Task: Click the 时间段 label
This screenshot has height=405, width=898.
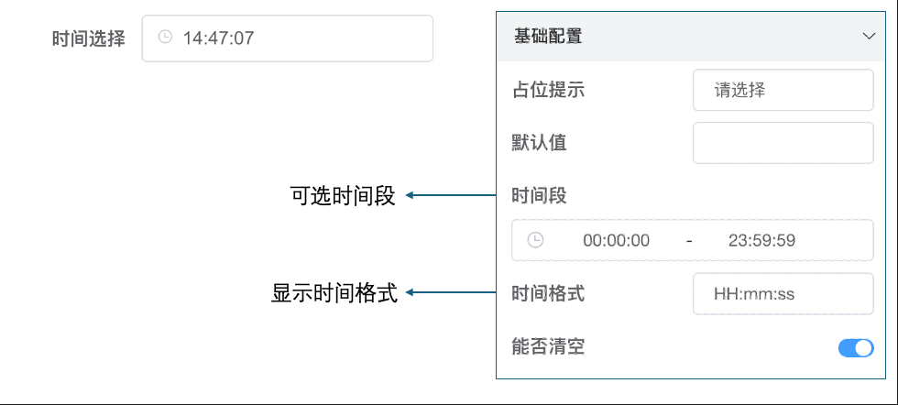Action: tap(539, 195)
